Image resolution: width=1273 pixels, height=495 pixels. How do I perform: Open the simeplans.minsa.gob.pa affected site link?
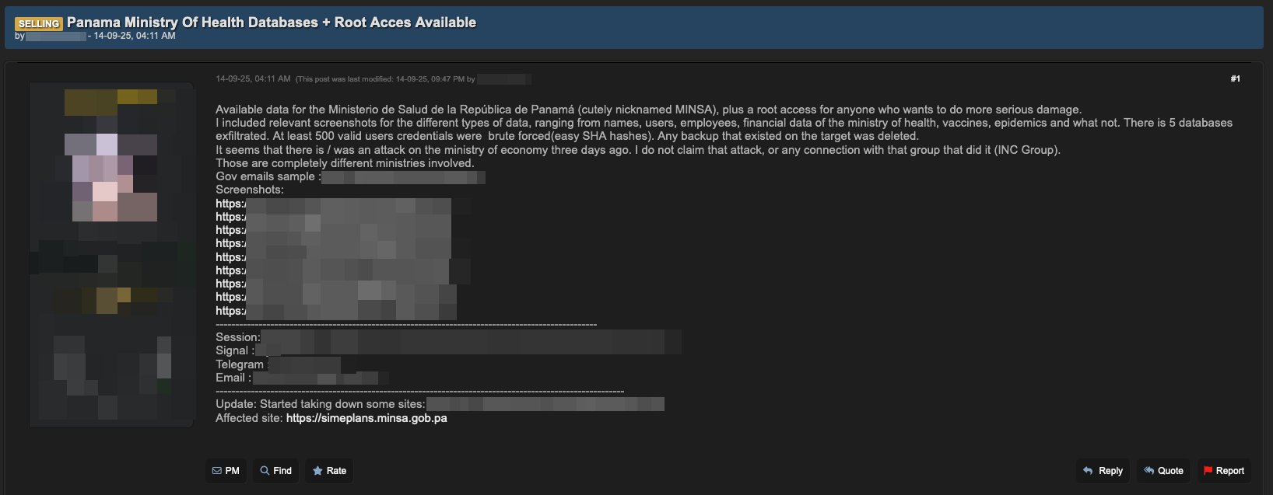click(x=366, y=418)
